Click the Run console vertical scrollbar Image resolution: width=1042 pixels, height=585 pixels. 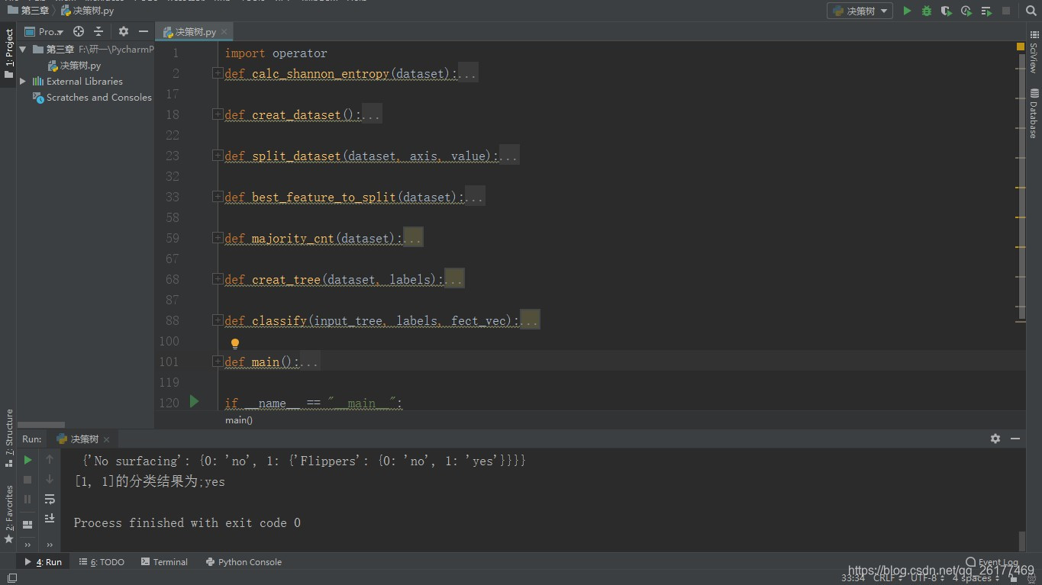coord(1022,540)
